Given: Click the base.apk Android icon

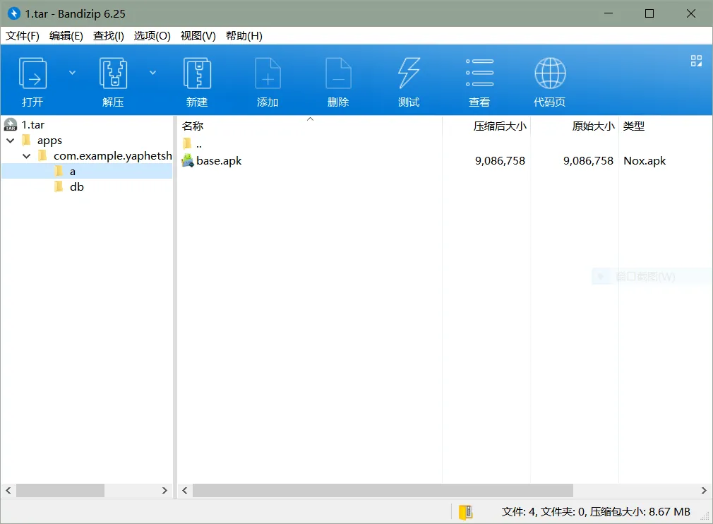Looking at the screenshot, I should click(x=187, y=160).
